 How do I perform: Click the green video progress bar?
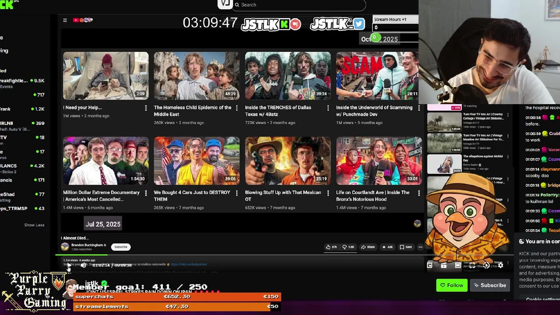(x=81, y=254)
